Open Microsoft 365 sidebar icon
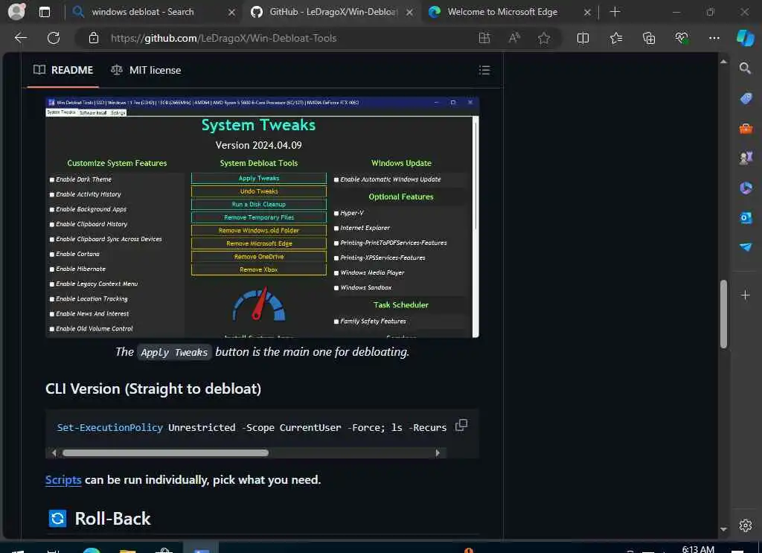Image resolution: width=762 pixels, height=553 pixels. [x=746, y=188]
